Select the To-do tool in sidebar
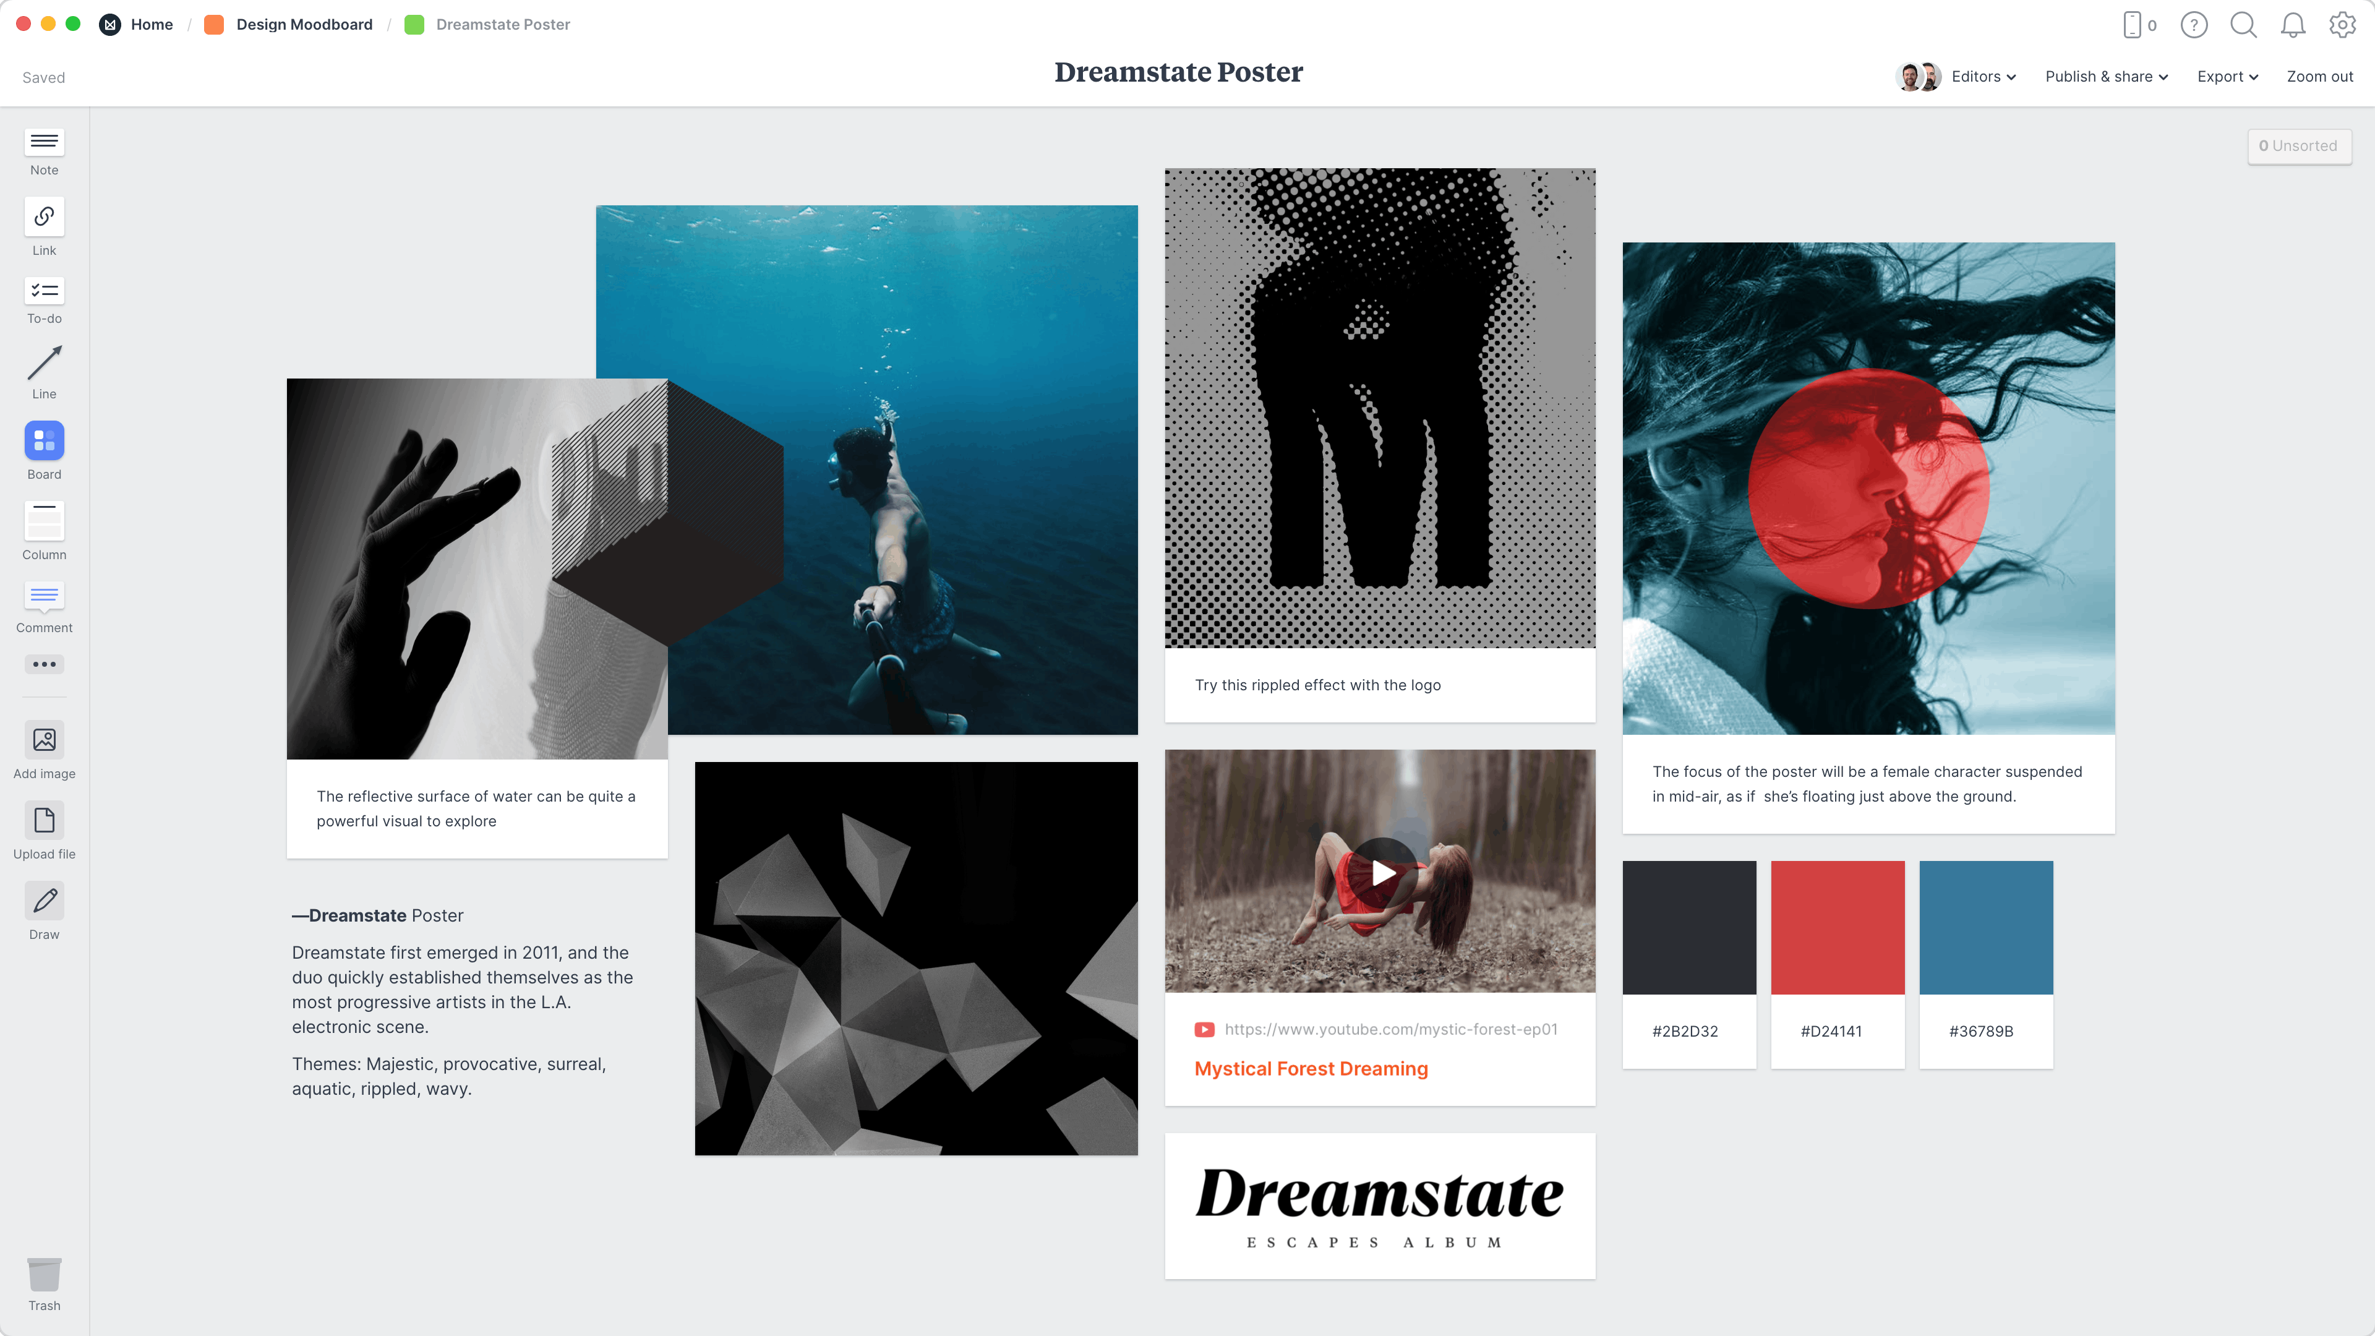 tap(44, 300)
